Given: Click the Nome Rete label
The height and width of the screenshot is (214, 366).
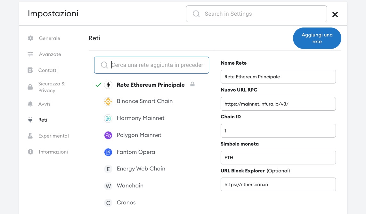Looking at the screenshot, I should [234, 63].
